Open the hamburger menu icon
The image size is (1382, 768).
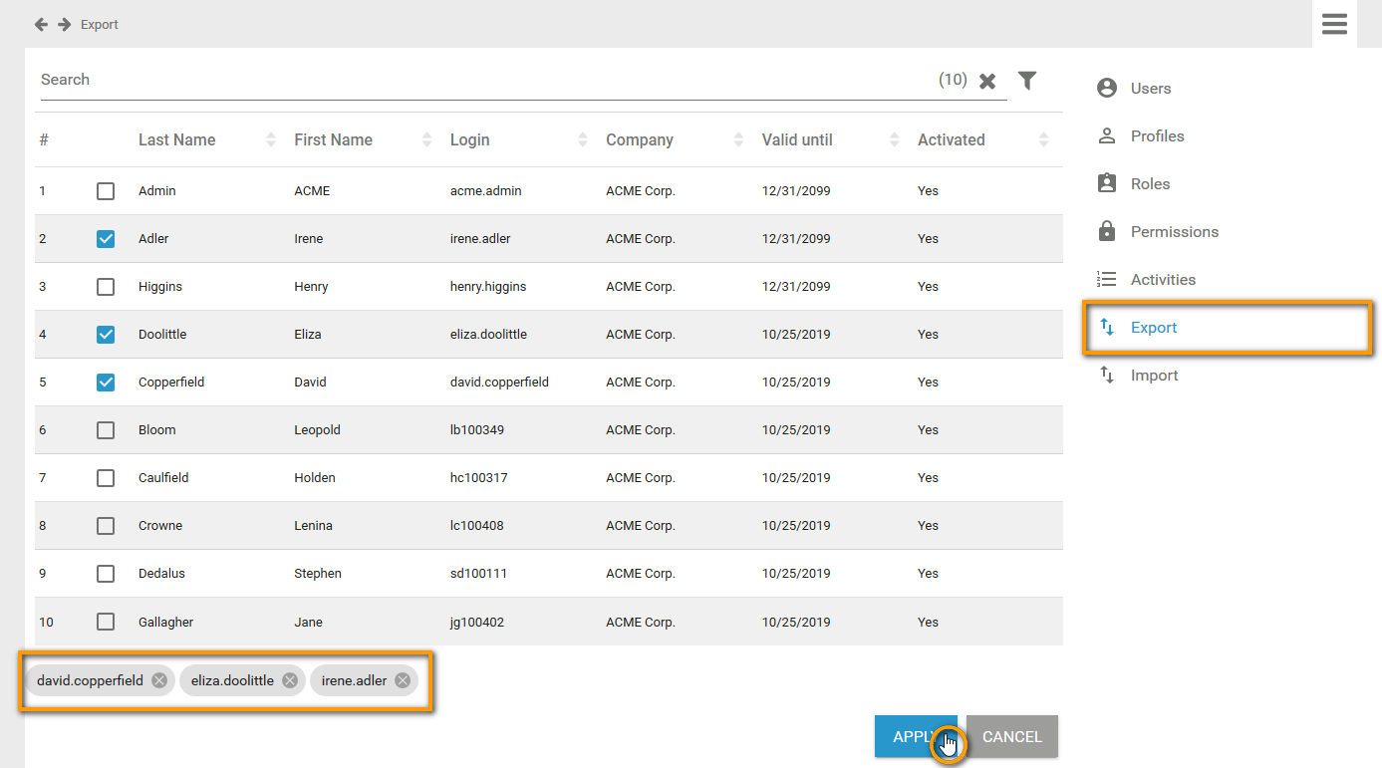tap(1334, 24)
